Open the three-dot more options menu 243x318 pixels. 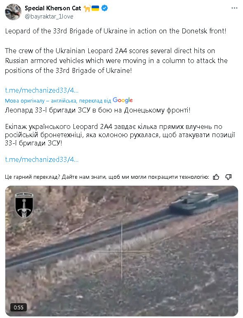click(x=234, y=8)
